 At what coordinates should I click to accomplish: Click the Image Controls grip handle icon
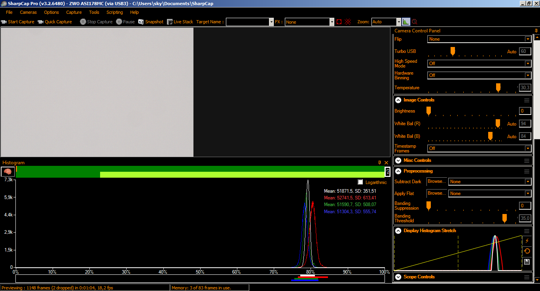pos(527,100)
